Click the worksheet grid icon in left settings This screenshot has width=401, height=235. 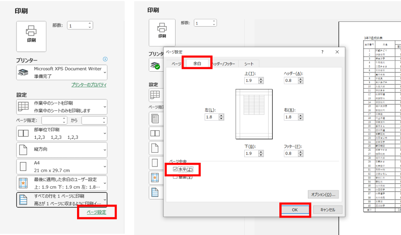point(23,107)
